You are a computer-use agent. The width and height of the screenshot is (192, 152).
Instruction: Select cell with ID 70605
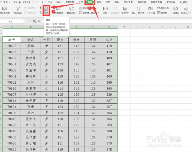coord(12,46)
